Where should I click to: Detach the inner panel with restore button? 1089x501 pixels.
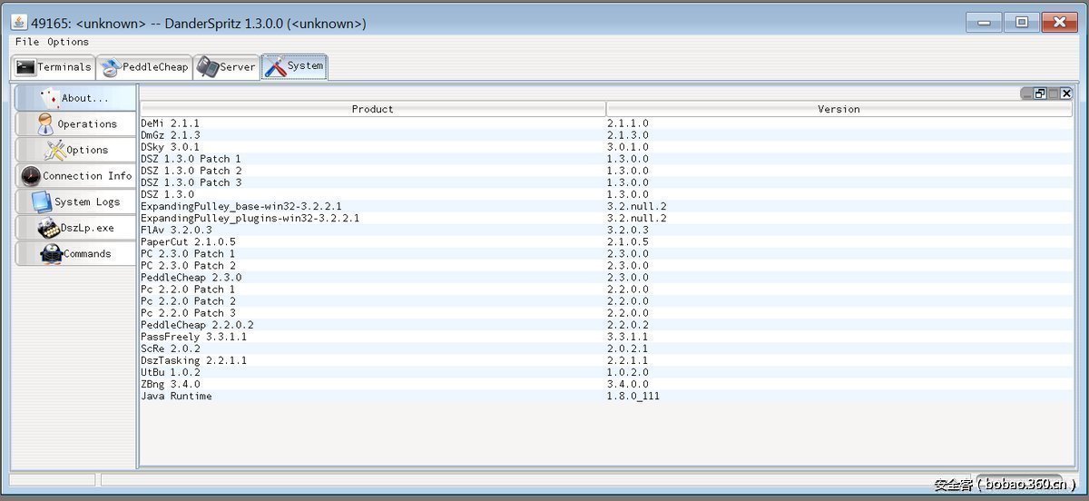(x=1040, y=93)
